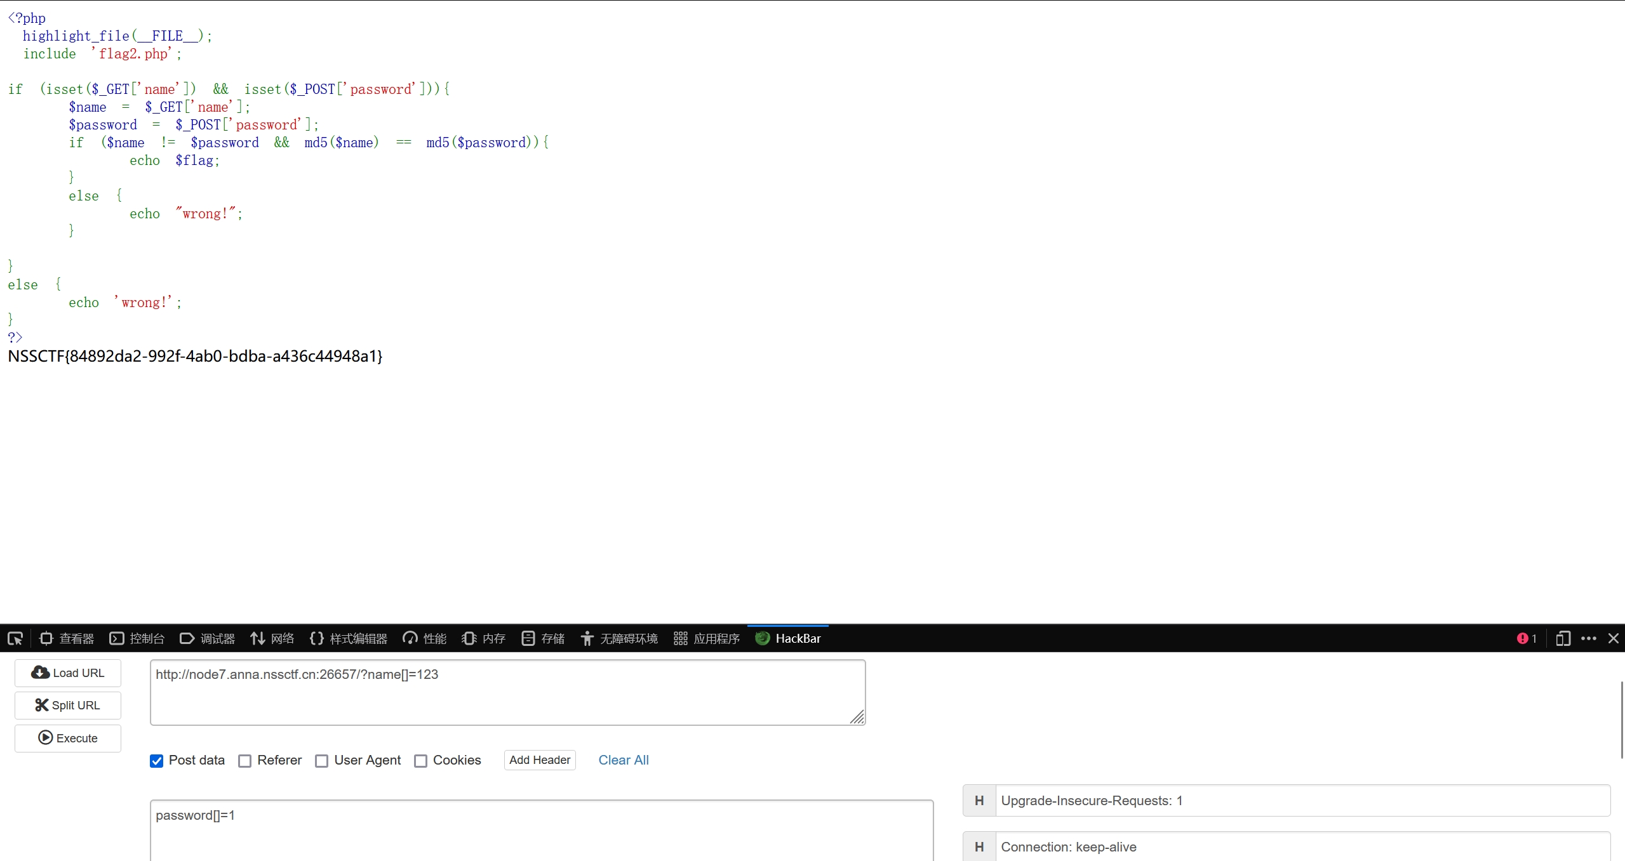Toggle responsive design mode icon

[x=1563, y=638]
